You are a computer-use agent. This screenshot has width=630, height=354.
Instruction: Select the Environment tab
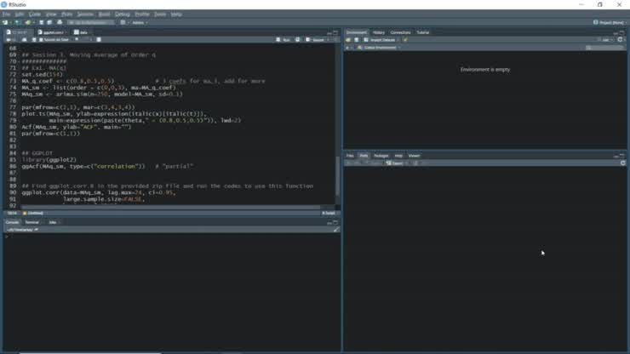click(357, 32)
